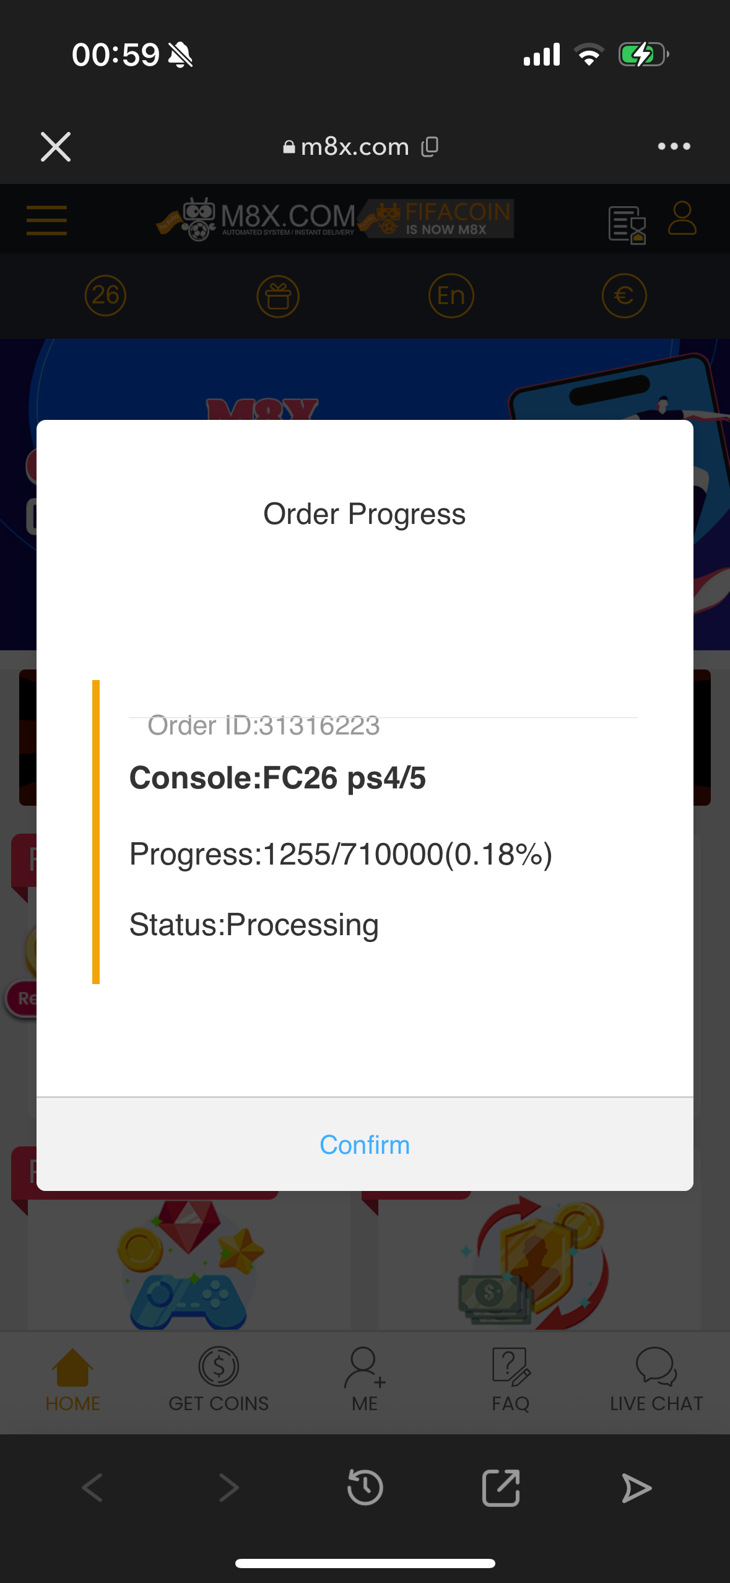Tap the hamburger menu icon
Screen dimensions: 730x1583
click(x=46, y=220)
